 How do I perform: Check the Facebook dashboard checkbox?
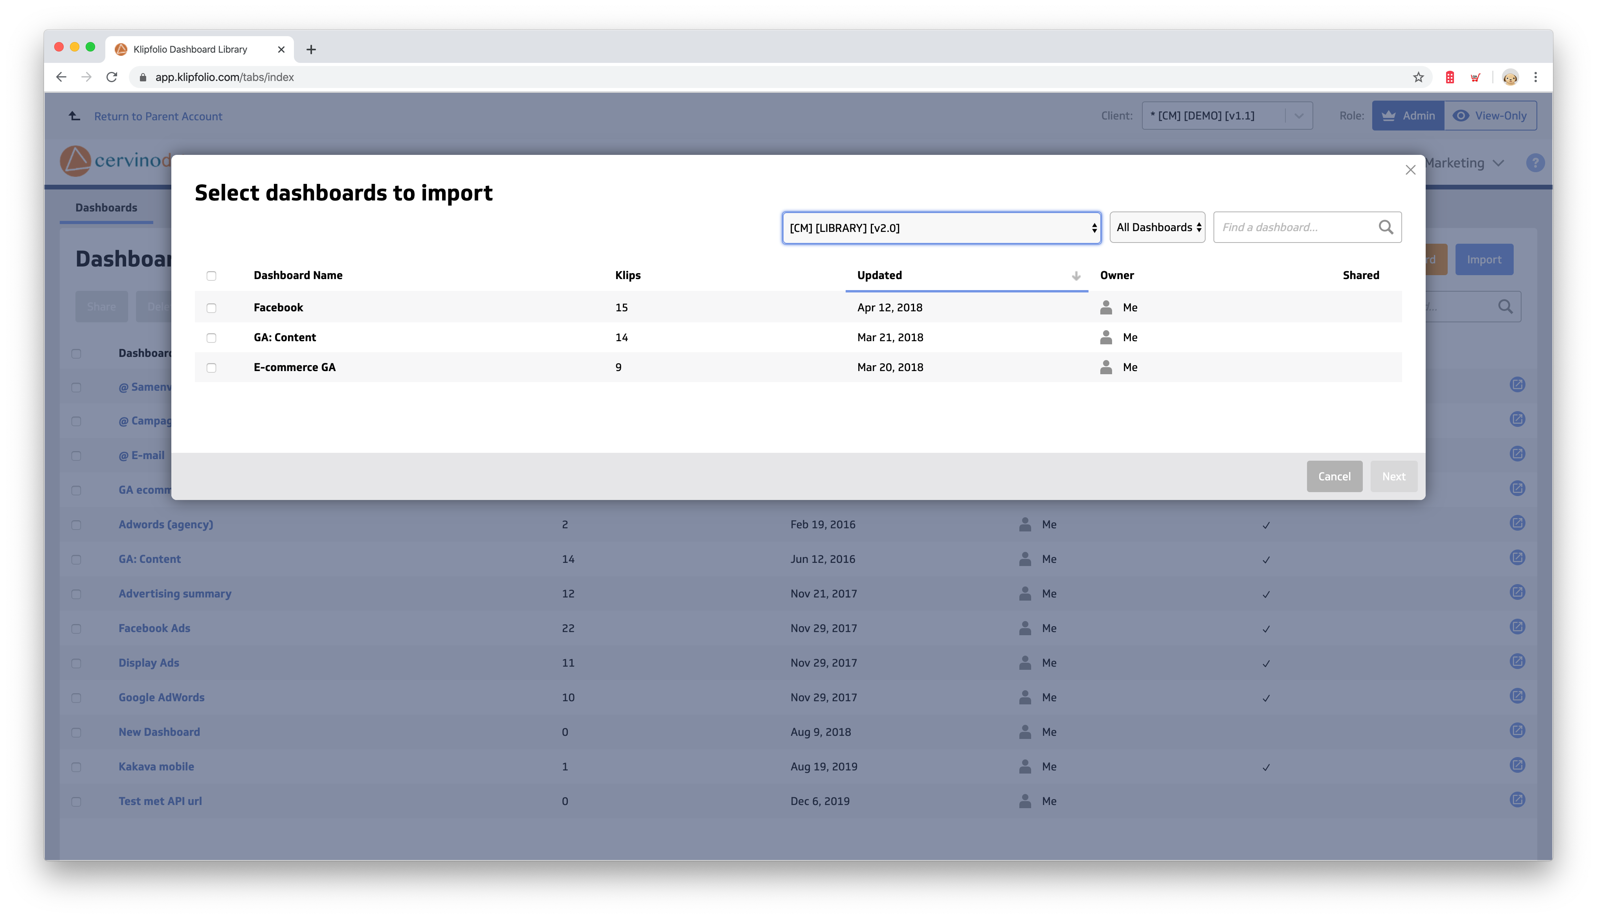pos(211,308)
